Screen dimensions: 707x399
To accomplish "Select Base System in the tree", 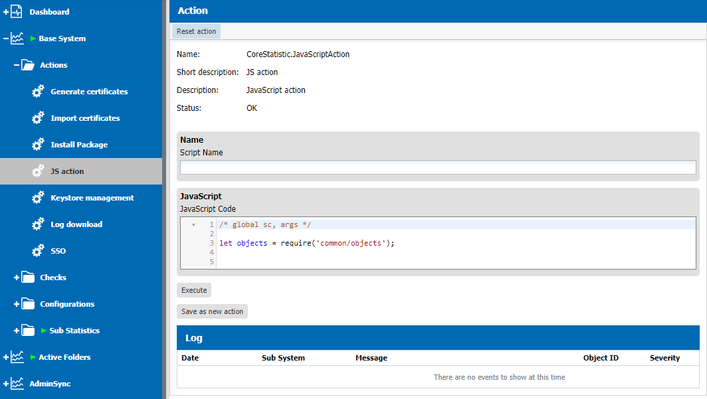I will click(62, 39).
